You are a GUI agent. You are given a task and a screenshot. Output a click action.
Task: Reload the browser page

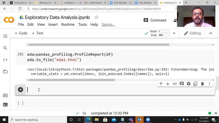pos(20,9)
